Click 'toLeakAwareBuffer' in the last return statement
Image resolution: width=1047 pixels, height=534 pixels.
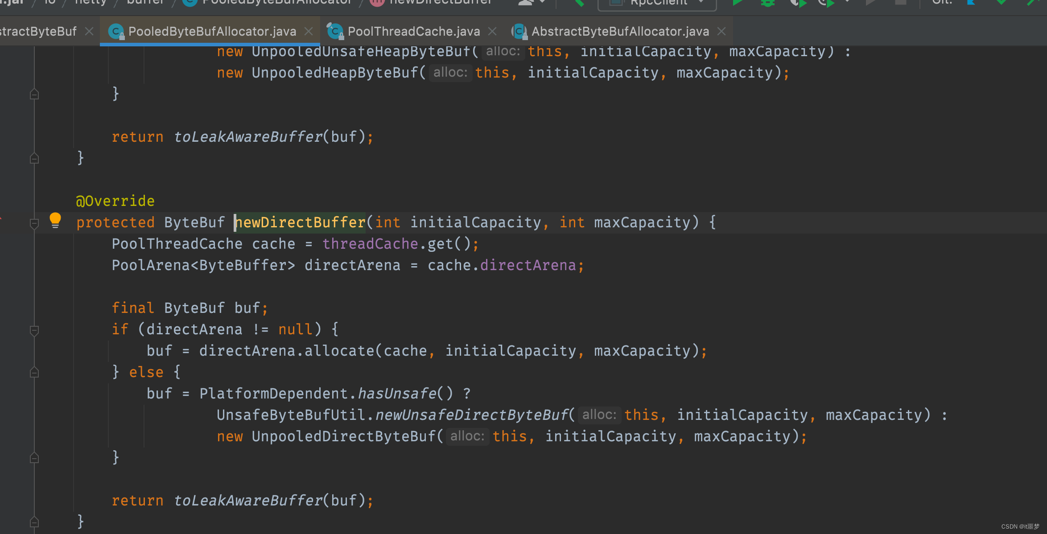tap(248, 501)
